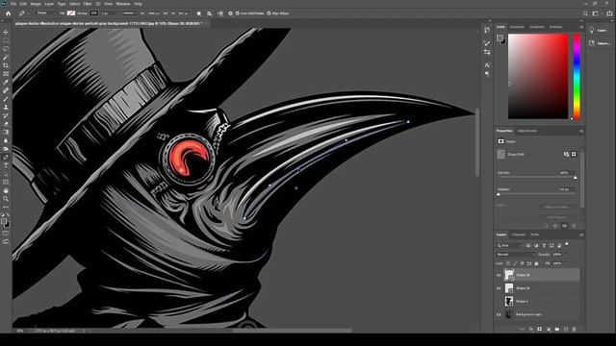Open the Kind filter dropdown in the Layers panel
The width and height of the screenshot is (616, 346).
[509, 246]
